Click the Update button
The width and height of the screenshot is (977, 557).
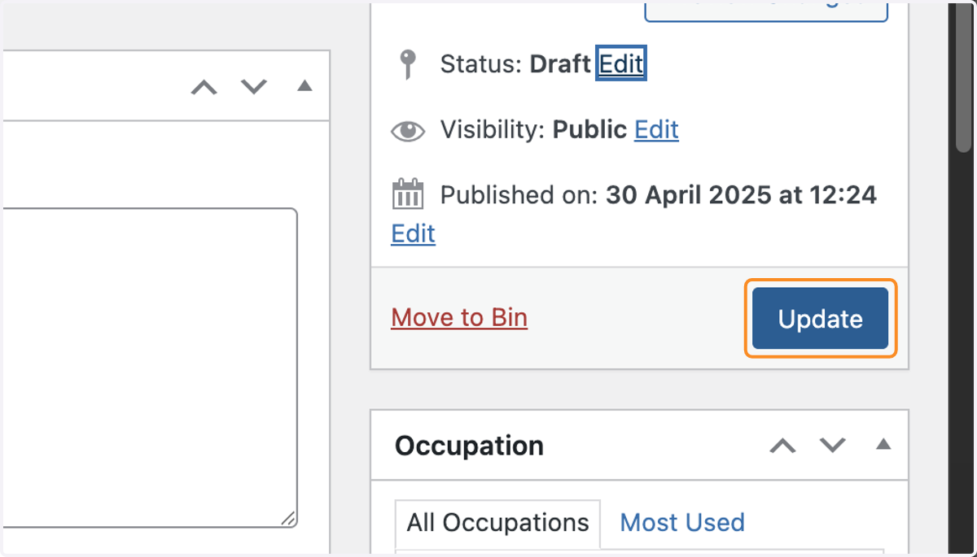tap(820, 318)
